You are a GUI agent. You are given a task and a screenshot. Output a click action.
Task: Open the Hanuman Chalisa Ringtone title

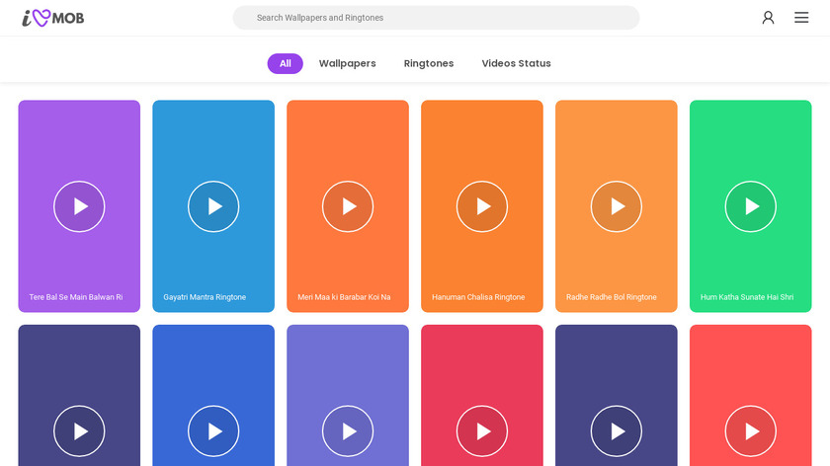478,297
